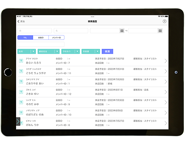The height and width of the screenshot is (144, 185).
Task: Expand the side panel arrow tab
Action: [18, 122]
